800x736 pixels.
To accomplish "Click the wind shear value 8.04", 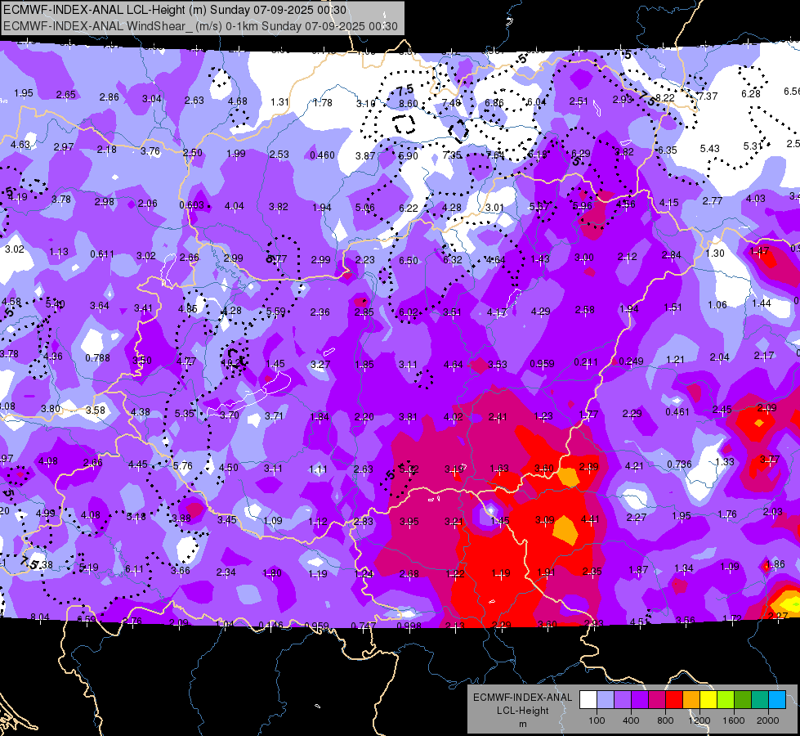I will pos(40,617).
